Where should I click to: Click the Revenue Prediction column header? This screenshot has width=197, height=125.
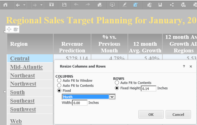pos(72,44)
